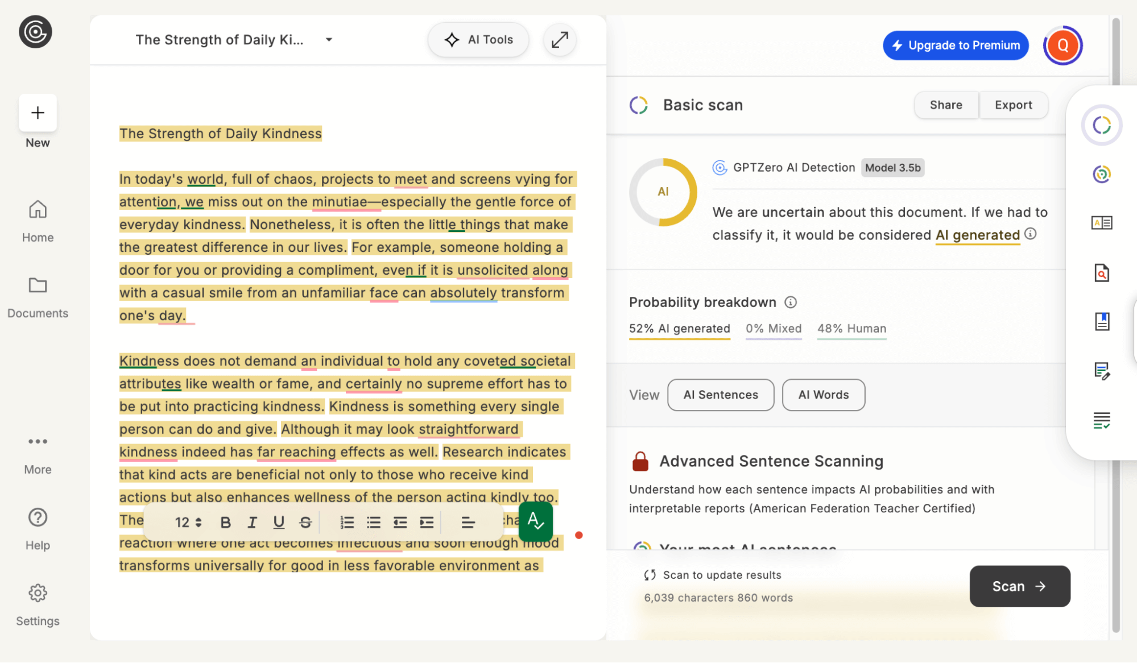Viewport: 1137px width, 663px height.
Task: Click the word minutiae in the essay
Action: [340, 202]
